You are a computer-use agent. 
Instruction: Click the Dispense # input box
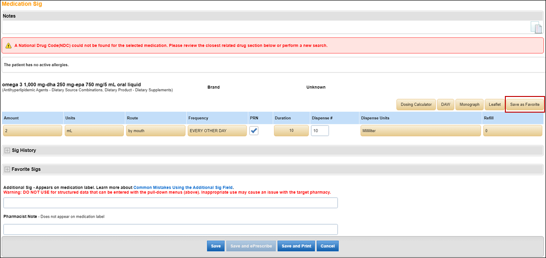320,131
